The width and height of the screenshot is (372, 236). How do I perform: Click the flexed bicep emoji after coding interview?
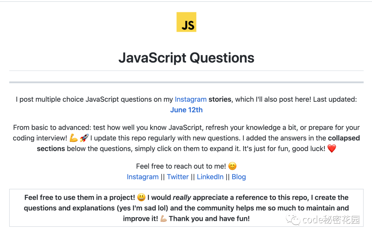point(74,138)
